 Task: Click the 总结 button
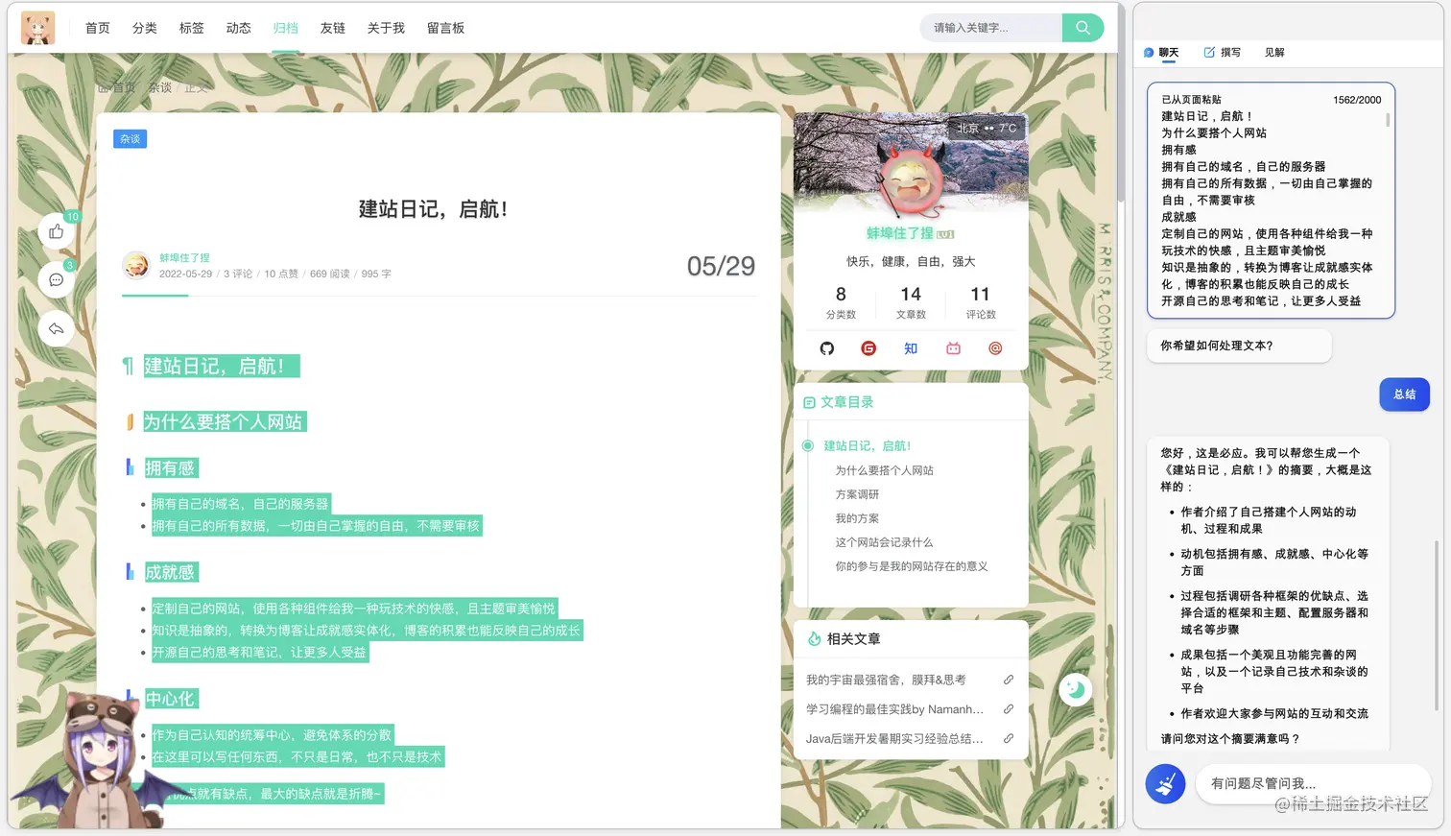click(x=1404, y=394)
